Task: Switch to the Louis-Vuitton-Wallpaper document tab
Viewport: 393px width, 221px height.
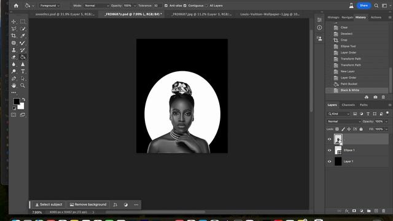Action: click(270, 14)
